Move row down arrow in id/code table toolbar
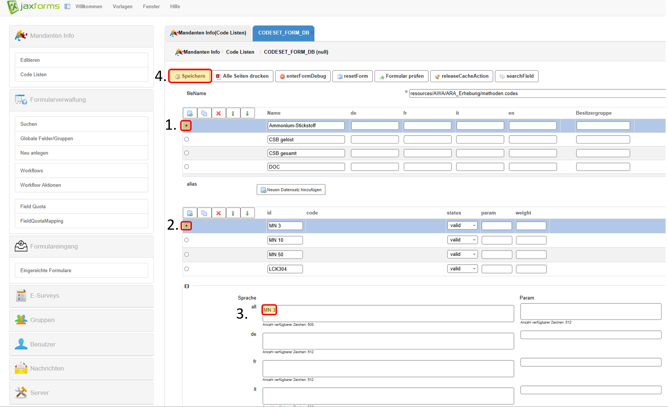668x407 pixels. coord(247,213)
